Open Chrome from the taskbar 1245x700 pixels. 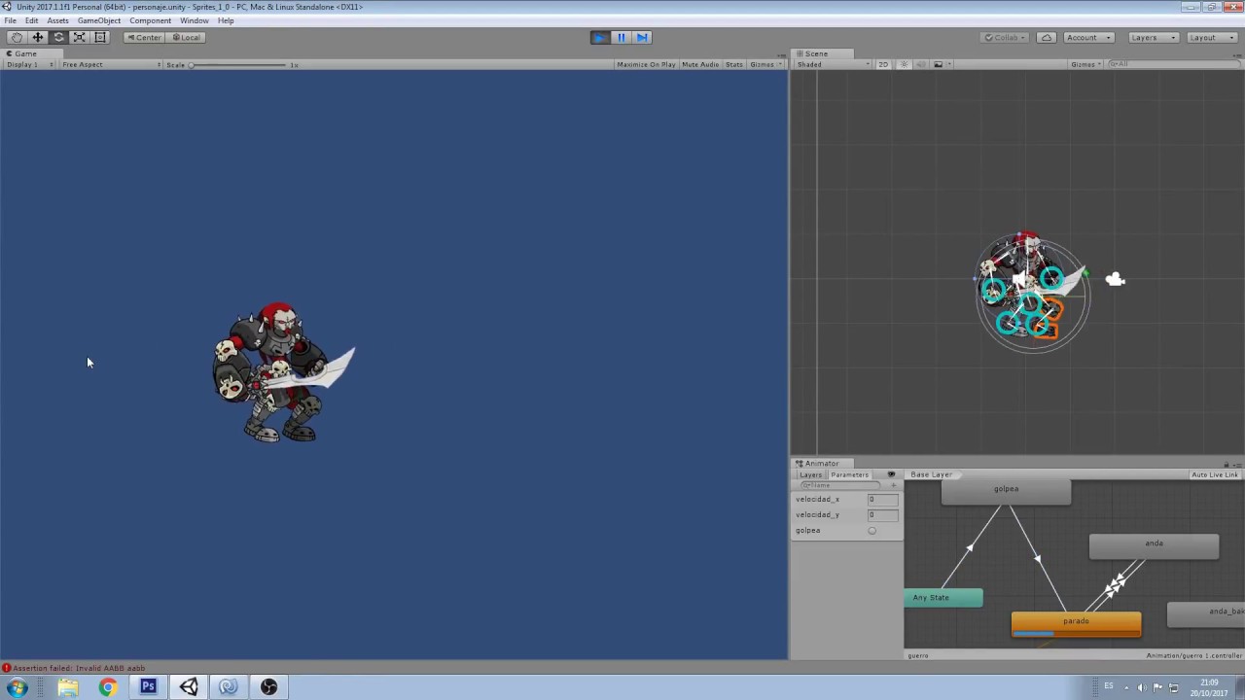[107, 687]
